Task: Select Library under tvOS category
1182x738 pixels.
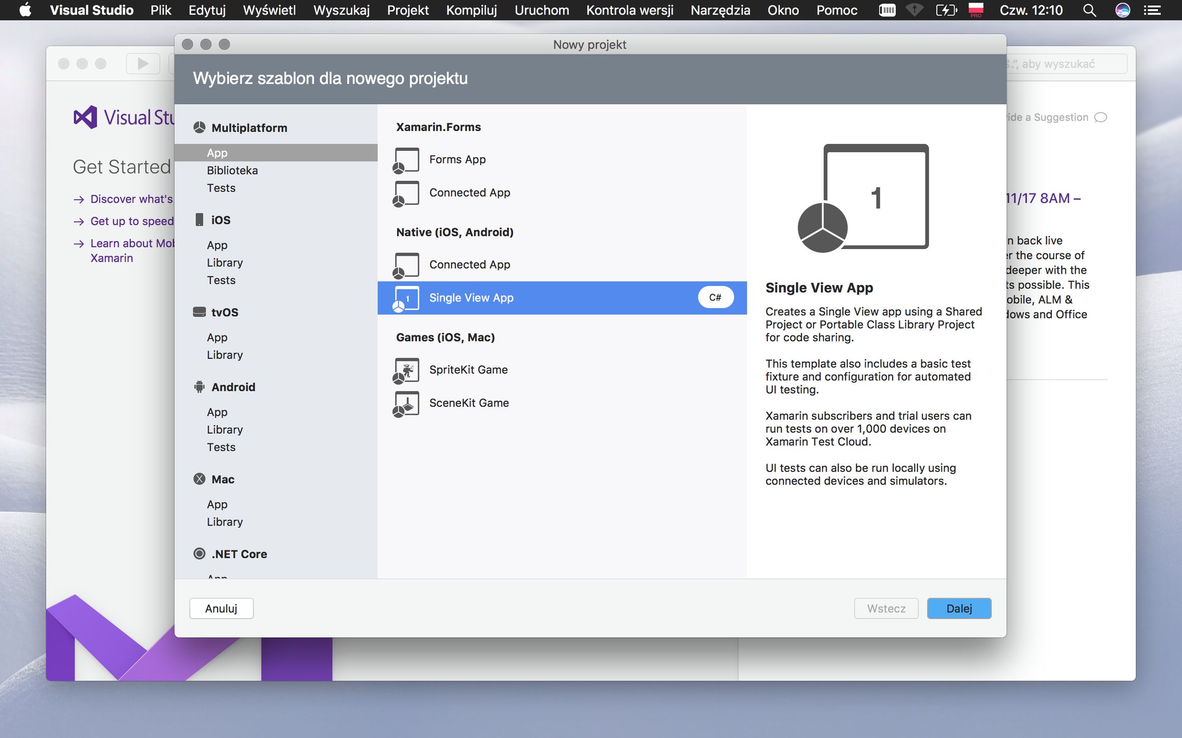Action: pyautogui.click(x=225, y=355)
